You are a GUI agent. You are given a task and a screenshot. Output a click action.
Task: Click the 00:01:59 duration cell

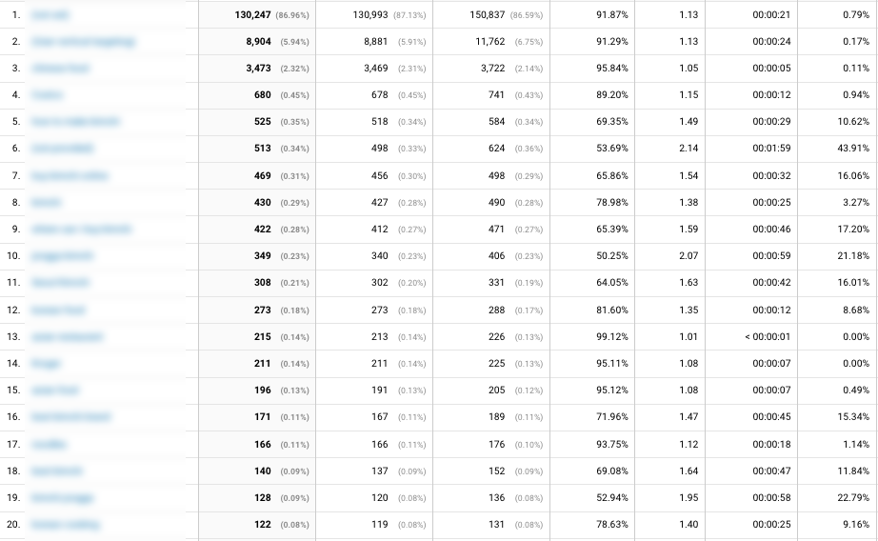pos(771,149)
